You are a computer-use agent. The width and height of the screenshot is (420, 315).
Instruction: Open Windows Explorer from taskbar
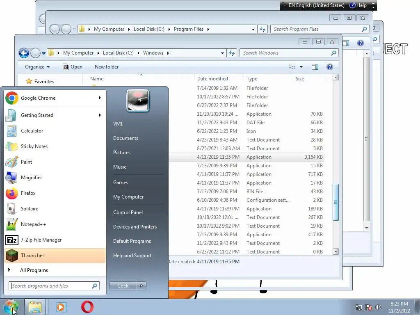[x=35, y=307]
